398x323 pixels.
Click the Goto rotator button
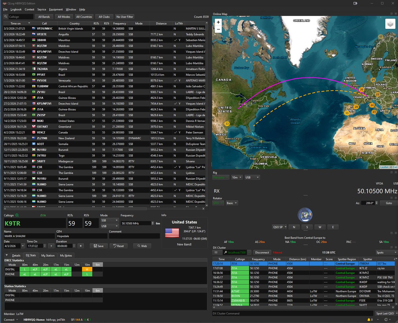389,203
